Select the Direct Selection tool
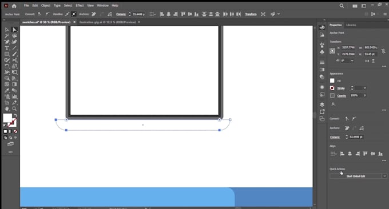 [x=14, y=30]
